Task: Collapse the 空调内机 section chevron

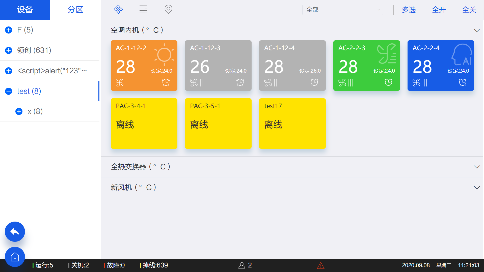Action: pos(477,30)
